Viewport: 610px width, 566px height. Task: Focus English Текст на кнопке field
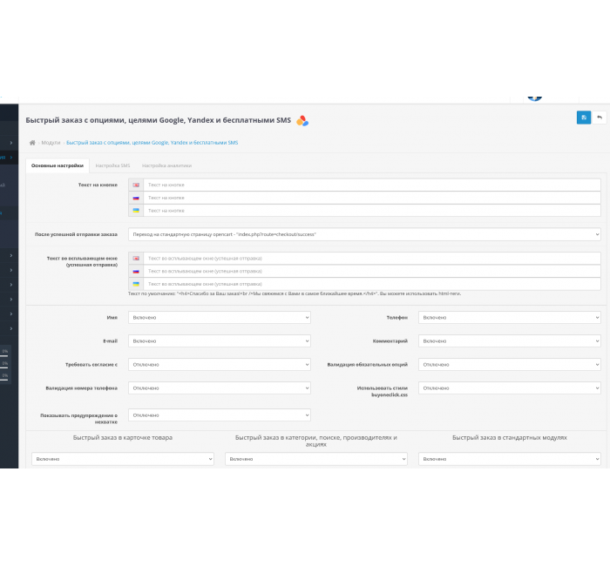[372, 185]
